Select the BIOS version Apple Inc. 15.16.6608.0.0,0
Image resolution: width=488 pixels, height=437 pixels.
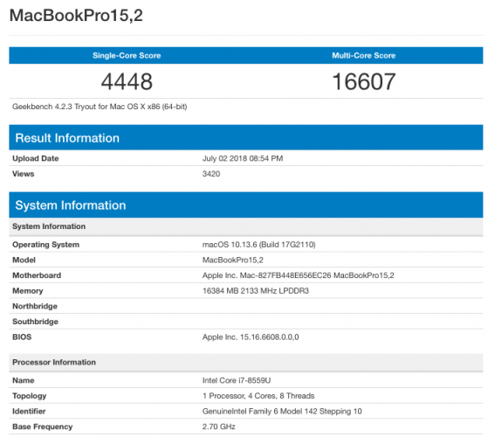coord(251,337)
